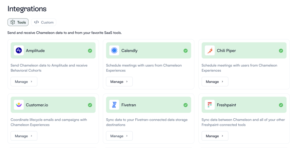Click Freshpaint's green connected checkmark

[281, 105]
